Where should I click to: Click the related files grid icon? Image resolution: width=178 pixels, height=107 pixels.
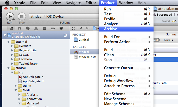coord(73,28)
